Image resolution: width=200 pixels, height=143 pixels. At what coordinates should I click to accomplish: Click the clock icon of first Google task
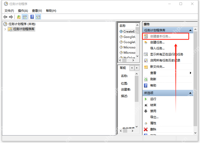tap(121, 37)
